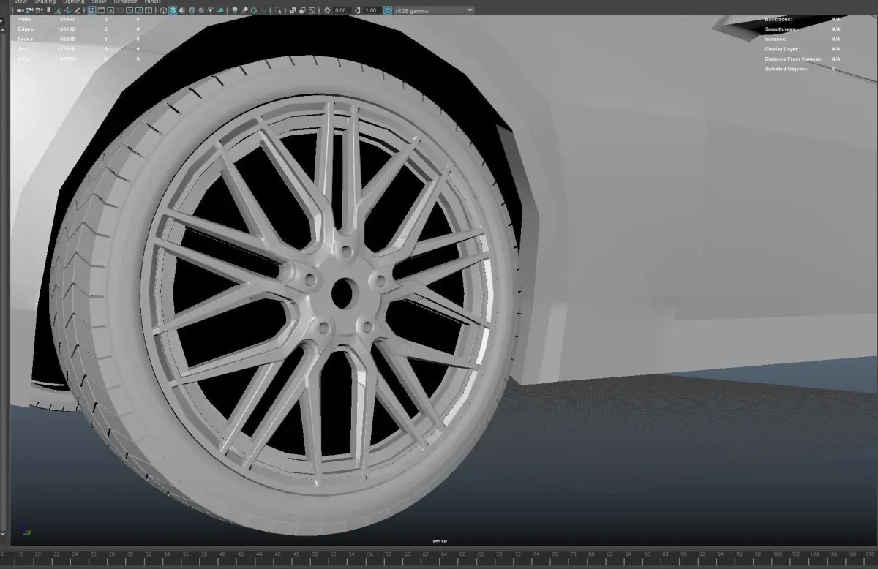Toggle Wireframe on Shaded
878x569 pixels.
point(192,10)
